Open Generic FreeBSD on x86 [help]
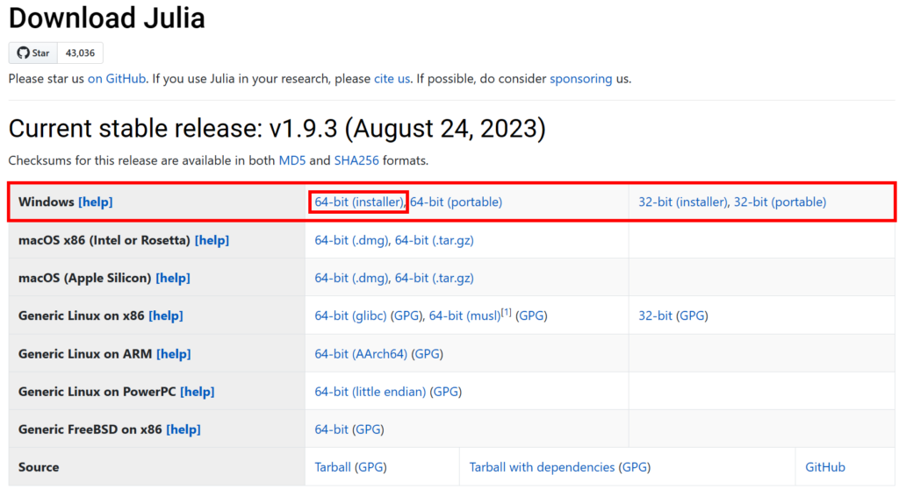 183,429
